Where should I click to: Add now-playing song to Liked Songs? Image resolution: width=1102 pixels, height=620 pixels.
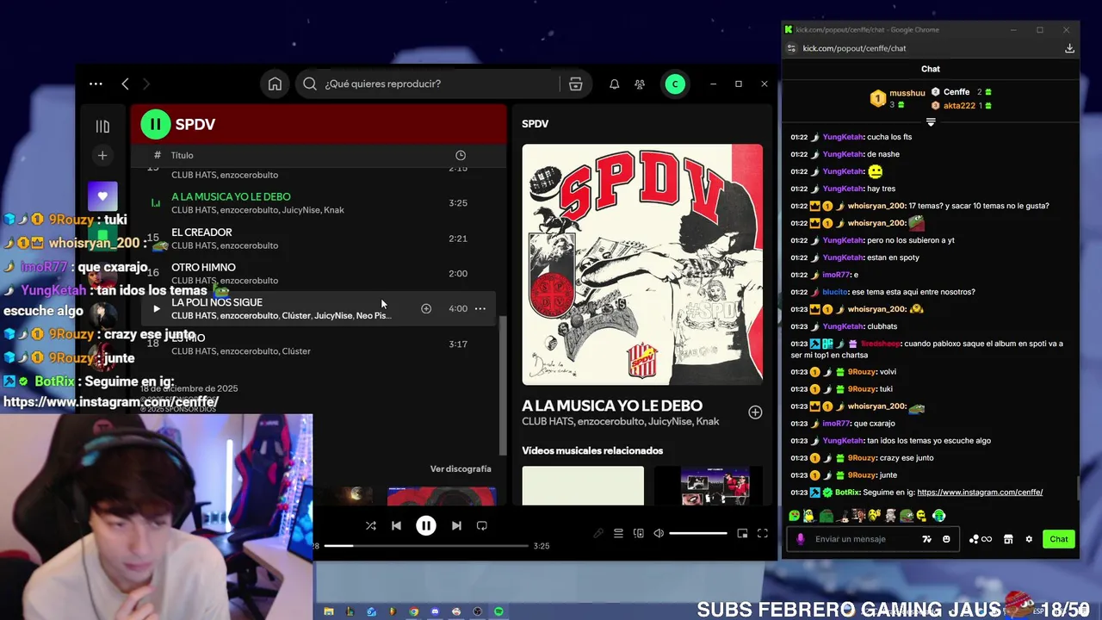pyautogui.click(x=755, y=412)
